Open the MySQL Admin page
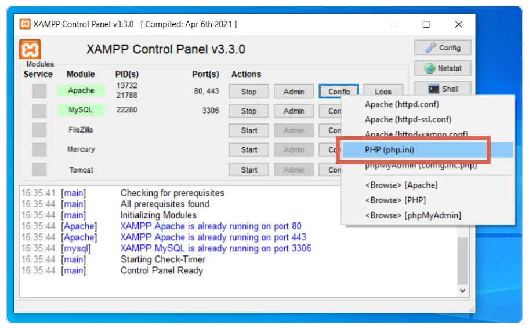529x329 pixels. (294, 111)
